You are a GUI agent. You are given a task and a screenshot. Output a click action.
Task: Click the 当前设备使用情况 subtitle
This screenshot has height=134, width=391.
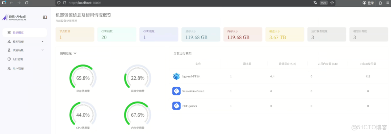pyautogui.click(x=66, y=21)
